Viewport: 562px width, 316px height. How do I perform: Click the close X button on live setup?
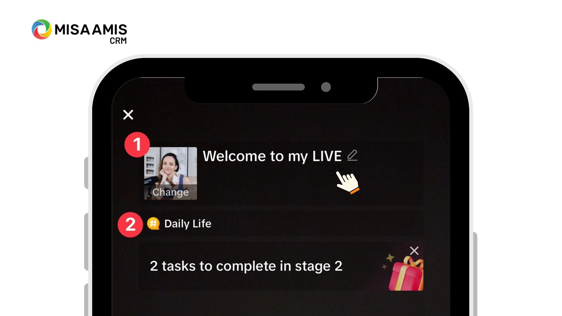coord(128,115)
